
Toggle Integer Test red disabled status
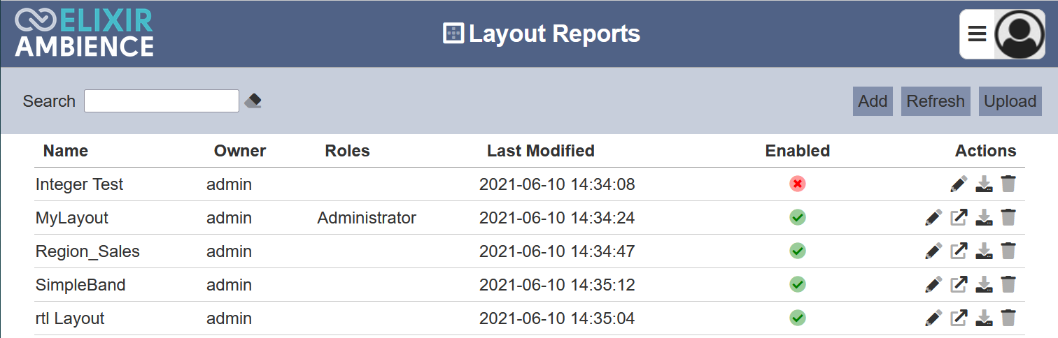click(x=798, y=184)
